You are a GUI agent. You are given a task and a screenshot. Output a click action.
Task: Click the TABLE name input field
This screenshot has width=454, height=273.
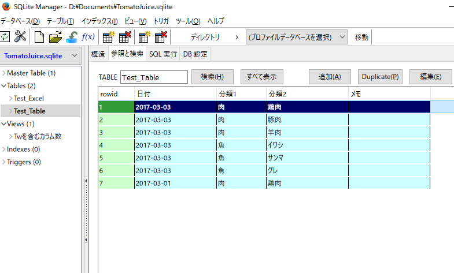coord(154,77)
